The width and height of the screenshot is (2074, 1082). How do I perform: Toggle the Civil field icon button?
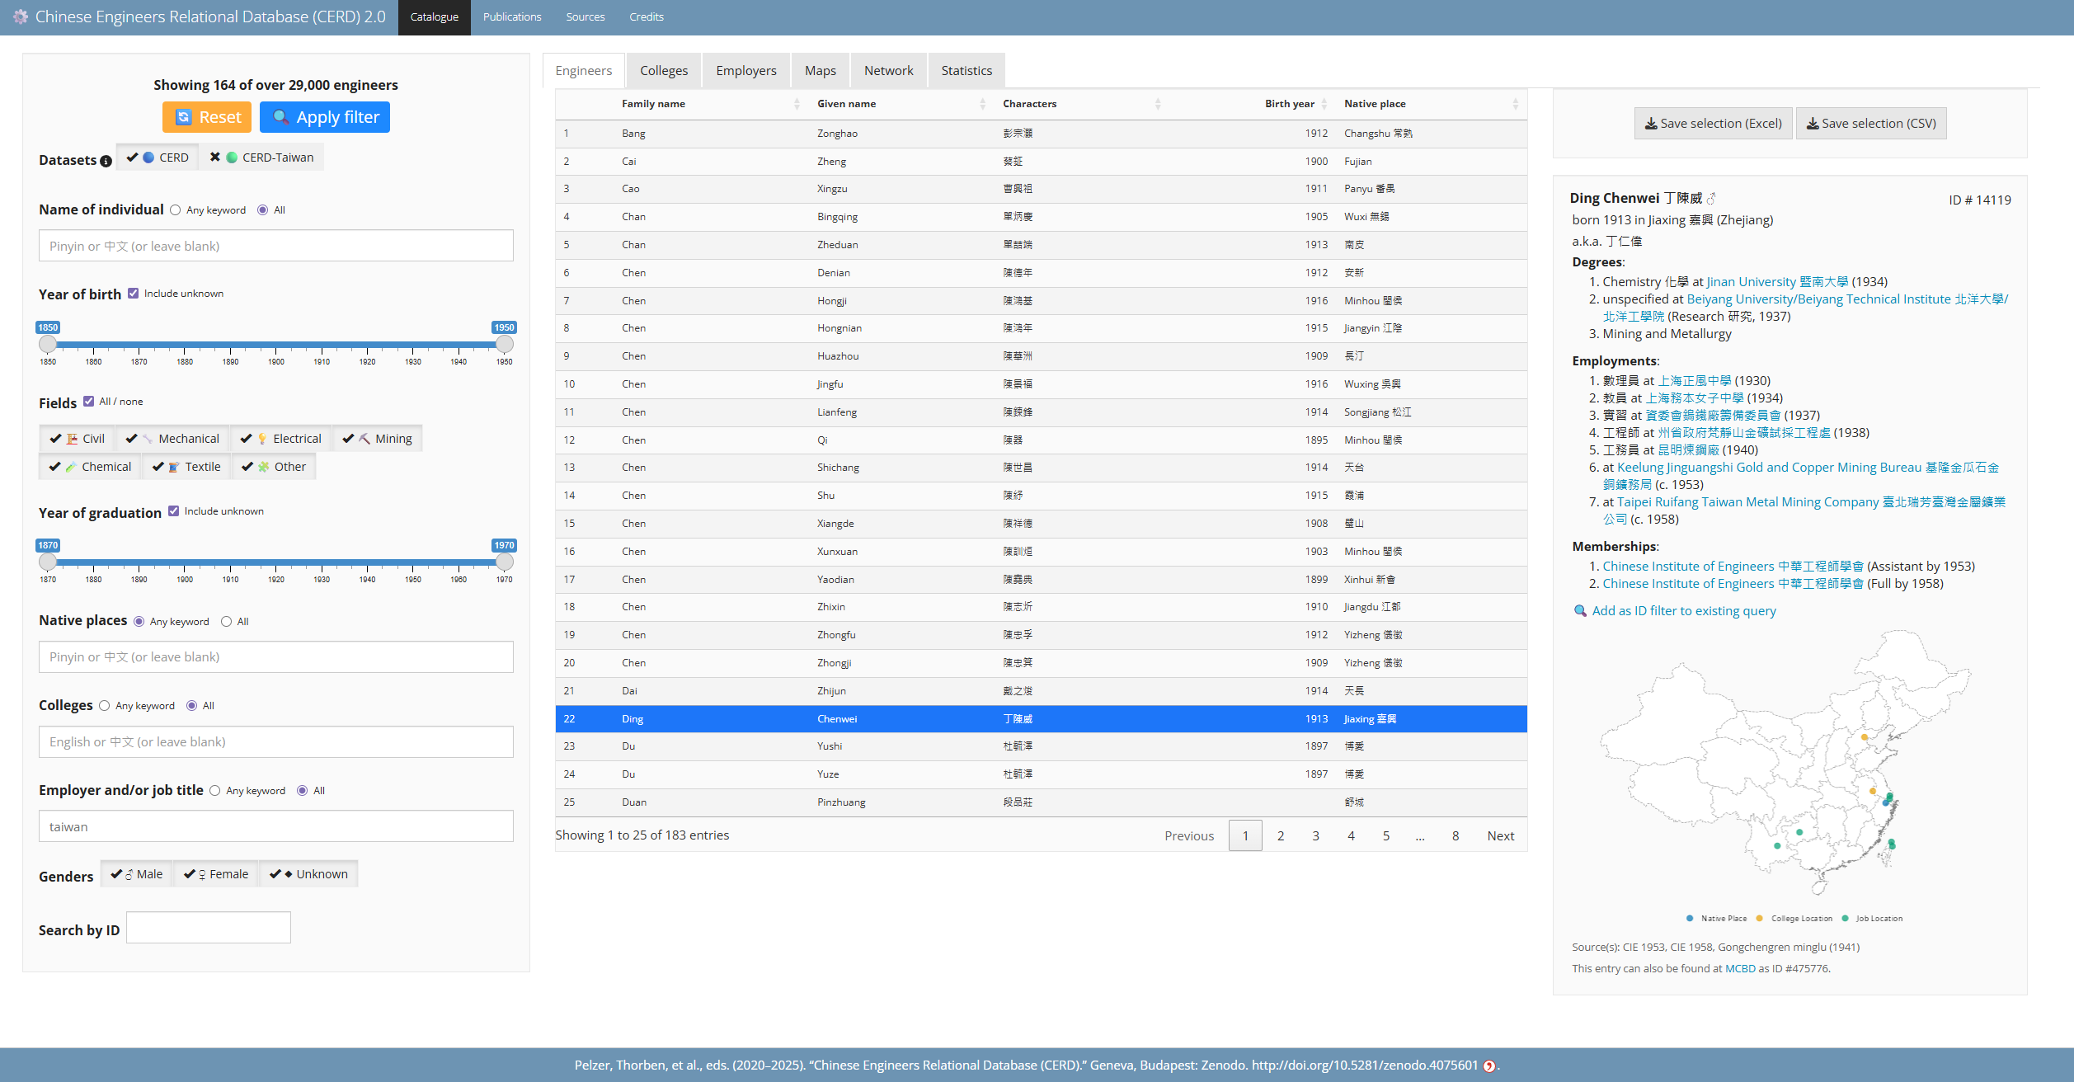[x=77, y=439]
